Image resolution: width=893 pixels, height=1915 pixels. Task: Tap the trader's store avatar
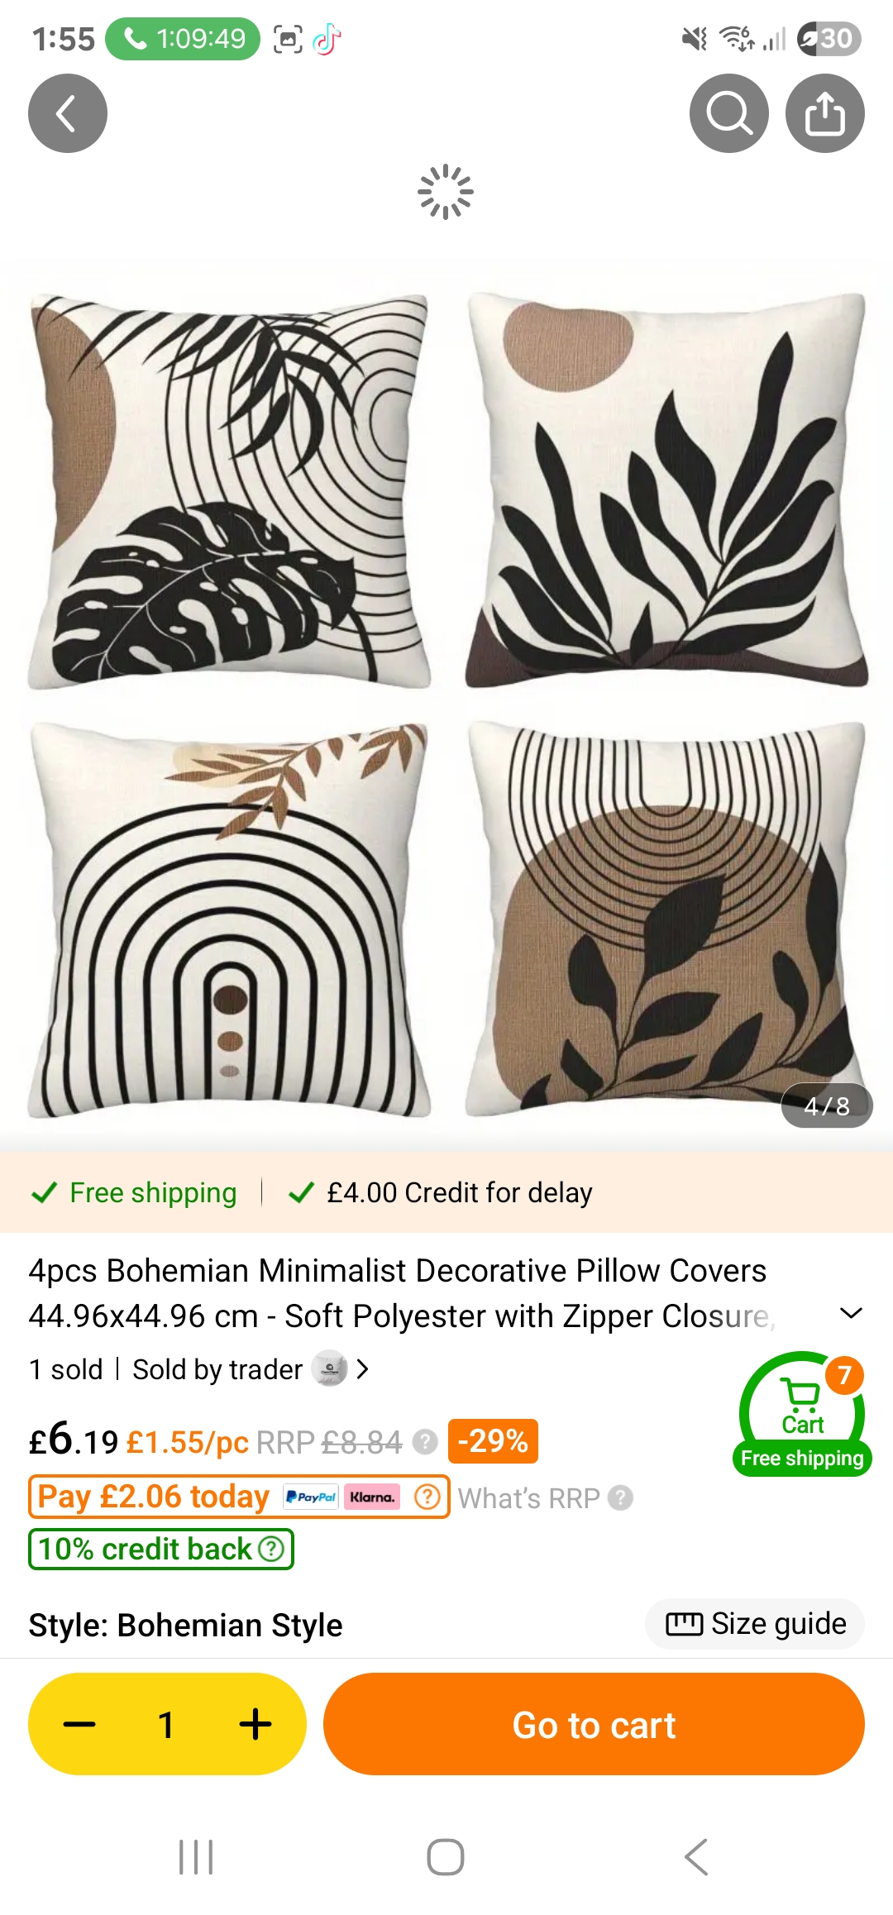click(329, 1368)
